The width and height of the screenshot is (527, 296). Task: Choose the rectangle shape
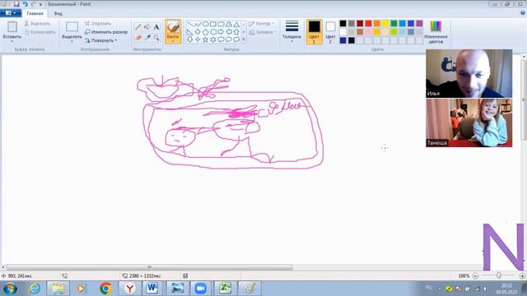pyautogui.click(x=213, y=24)
